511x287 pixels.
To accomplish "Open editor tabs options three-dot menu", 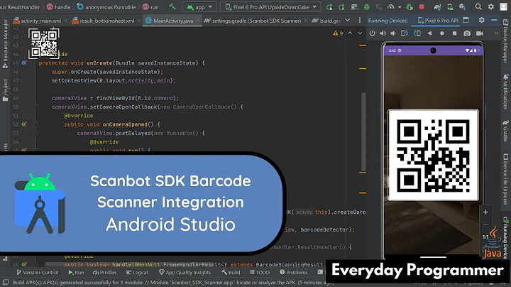I will [359, 20].
